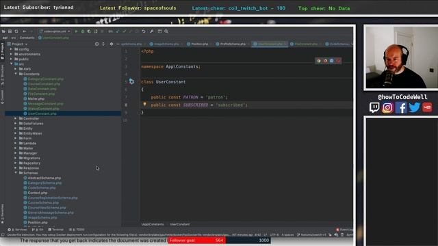Viewport: 438px width, 246px height.
Task: Click the gutter icon beside class UserConstant
Action: [131, 81]
